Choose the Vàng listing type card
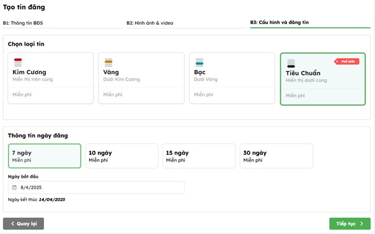 pos(141,78)
